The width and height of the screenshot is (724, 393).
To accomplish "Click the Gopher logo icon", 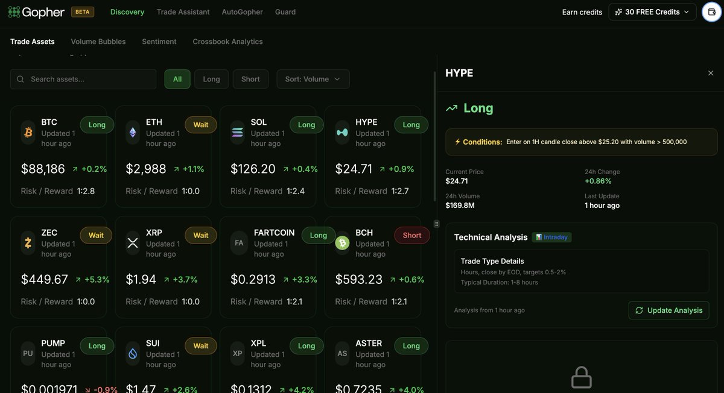I will [x=14, y=11].
